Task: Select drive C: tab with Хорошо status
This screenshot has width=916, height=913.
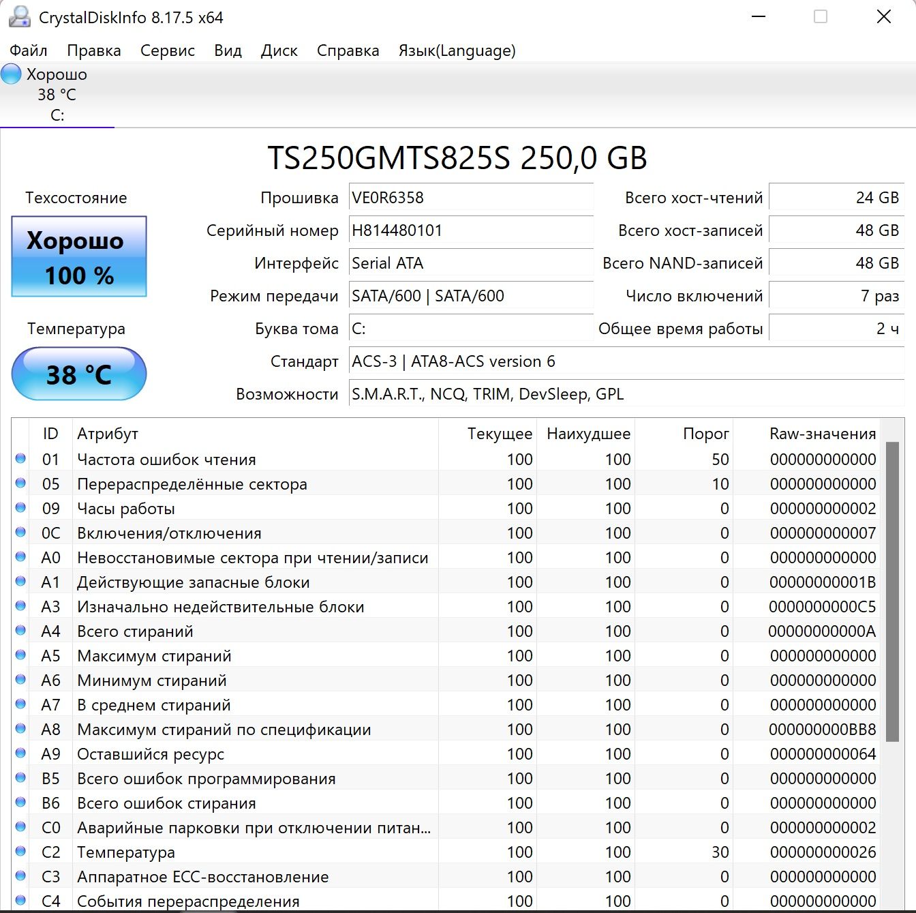Action: [57, 94]
